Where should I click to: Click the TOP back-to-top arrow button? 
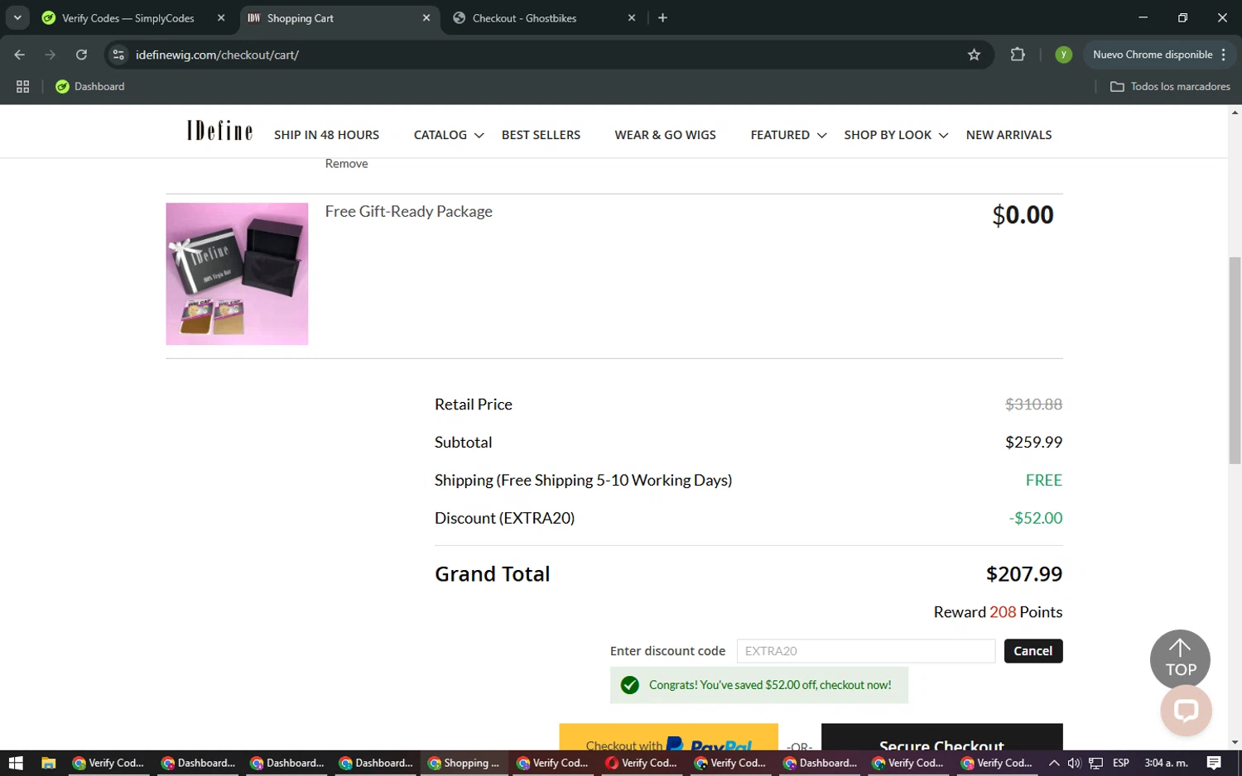pyautogui.click(x=1180, y=659)
